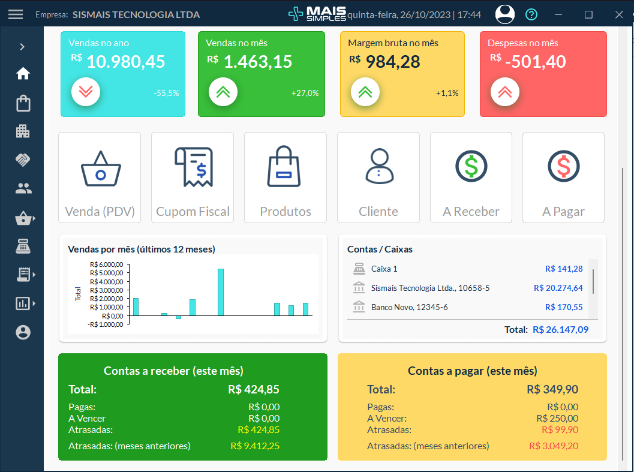Toggle the up chevron on Vendas no mês card

(223, 92)
